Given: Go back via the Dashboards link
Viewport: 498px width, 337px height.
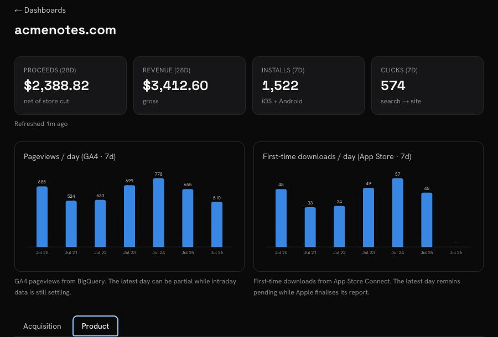Looking at the screenshot, I should pos(40,10).
